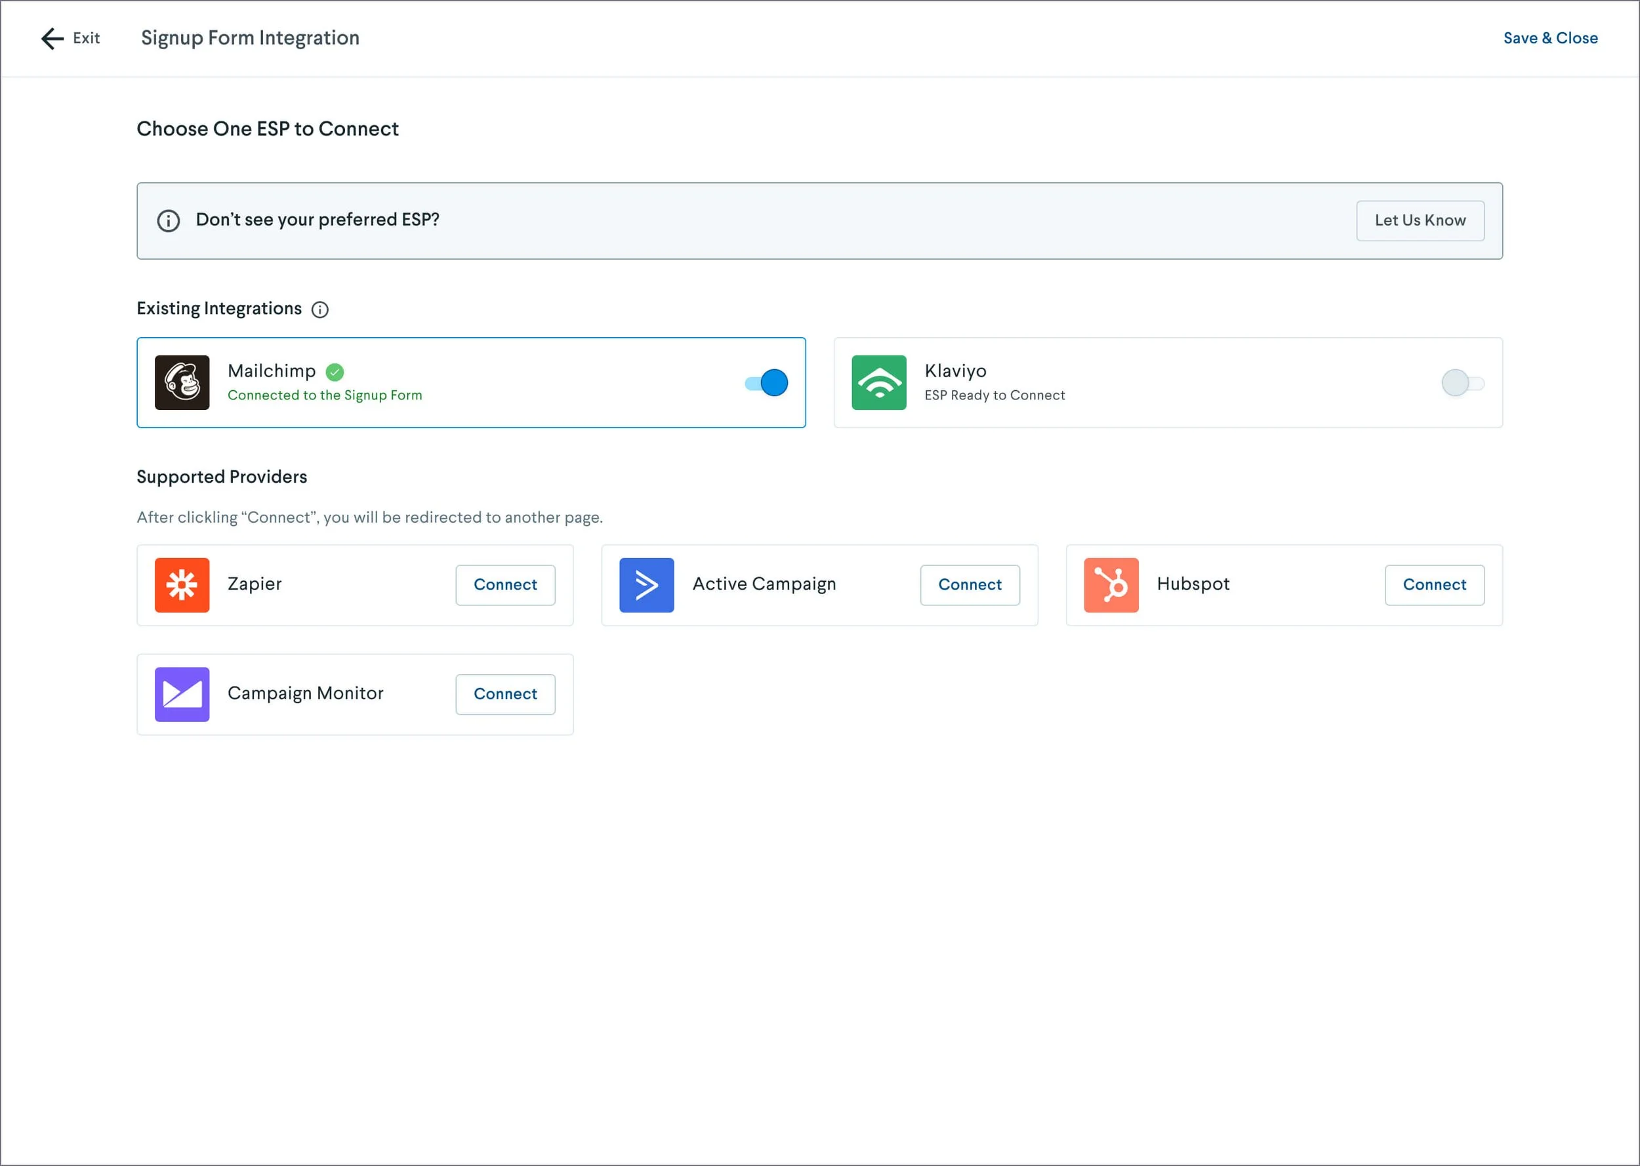Enable the Klaviyo integration toggle
The image size is (1640, 1166).
(1462, 383)
